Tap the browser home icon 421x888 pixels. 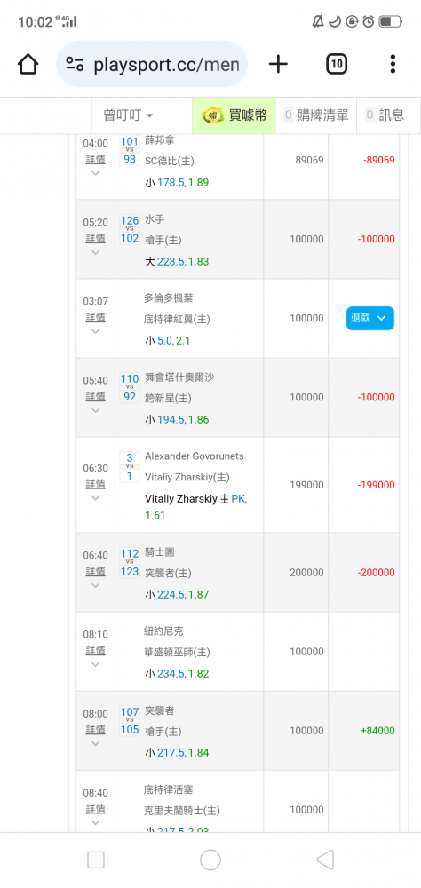28,64
